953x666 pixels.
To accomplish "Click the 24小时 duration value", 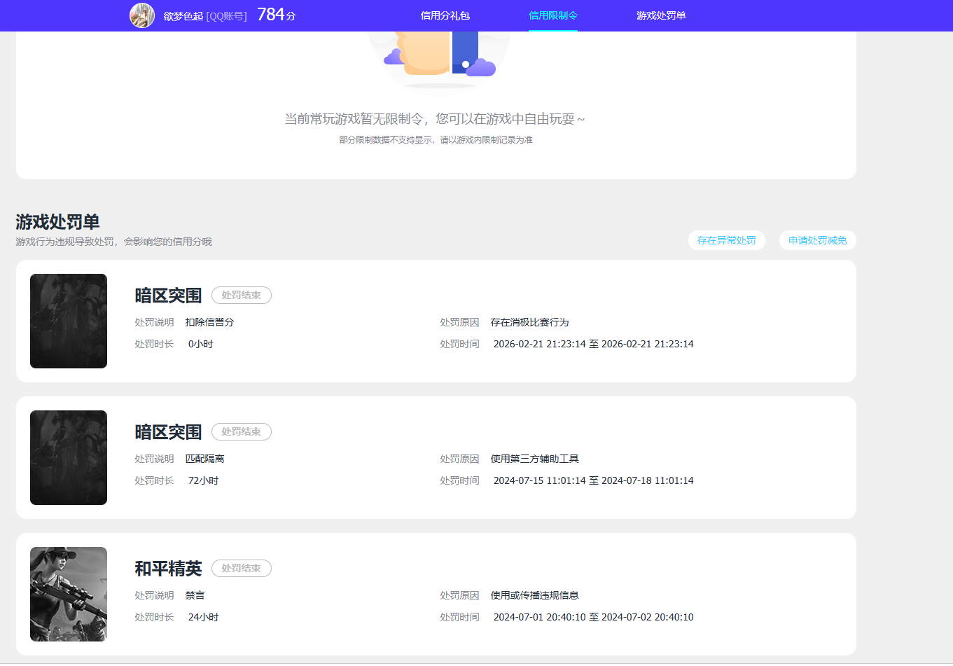I will point(203,617).
